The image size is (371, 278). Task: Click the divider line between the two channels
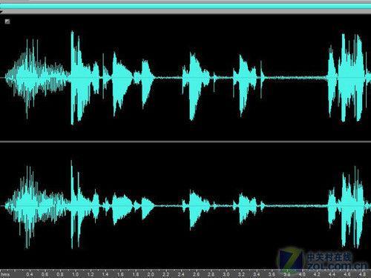pyautogui.click(x=185, y=142)
